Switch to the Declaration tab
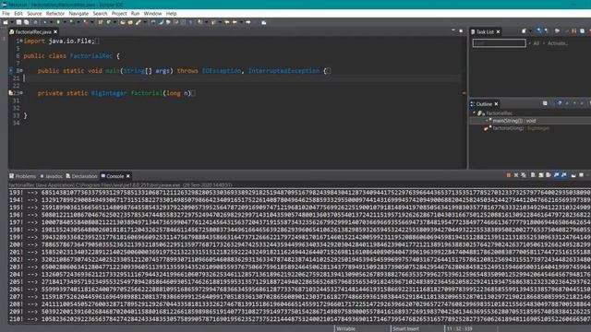This screenshot has width=591, height=332. 81,176
